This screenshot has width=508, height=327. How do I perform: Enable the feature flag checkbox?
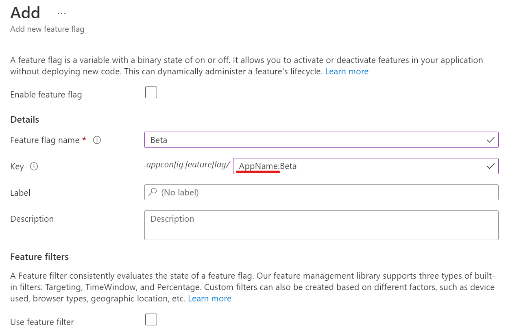[151, 92]
